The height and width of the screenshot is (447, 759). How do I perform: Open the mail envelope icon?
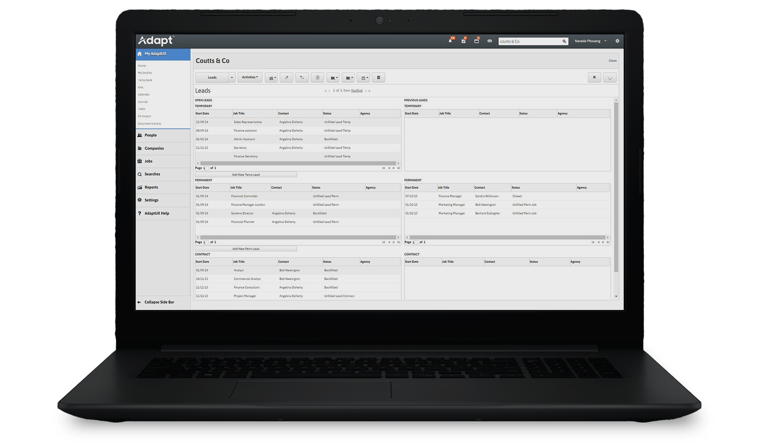click(x=490, y=41)
